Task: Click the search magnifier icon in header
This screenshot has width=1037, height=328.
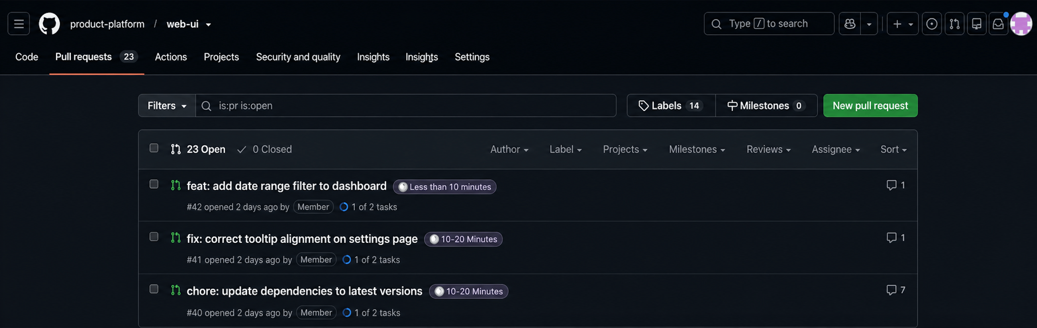Action: (716, 24)
